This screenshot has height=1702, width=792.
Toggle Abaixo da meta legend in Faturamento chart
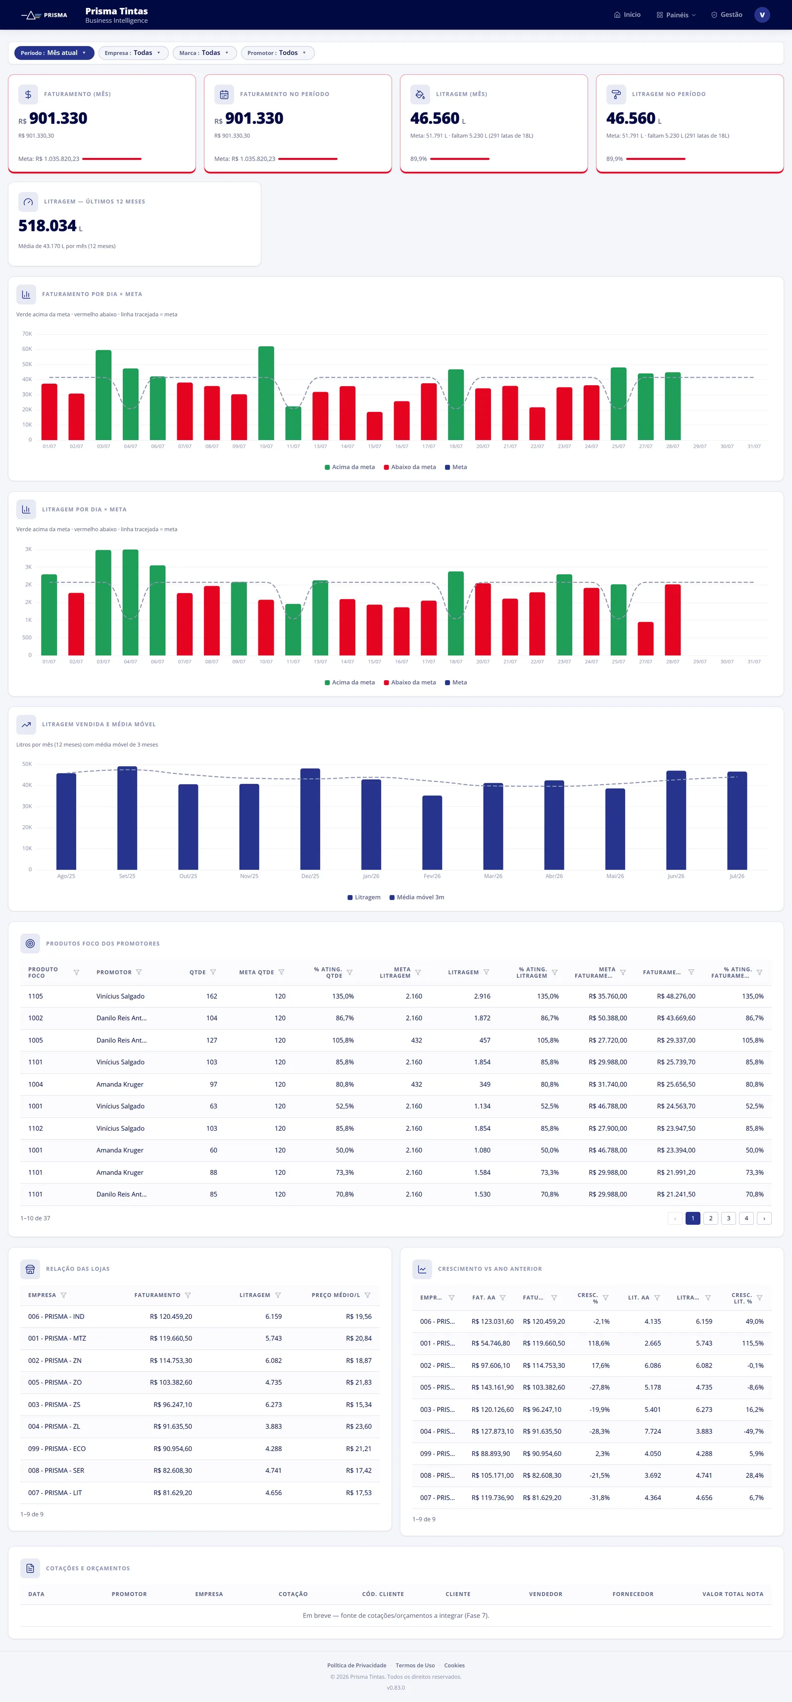tap(409, 467)
